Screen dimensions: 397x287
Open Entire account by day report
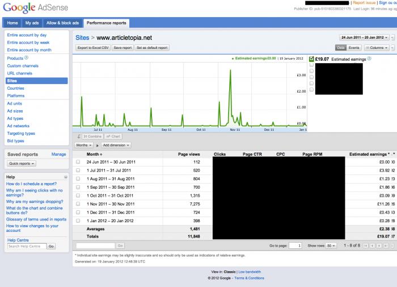pos(27,35)
